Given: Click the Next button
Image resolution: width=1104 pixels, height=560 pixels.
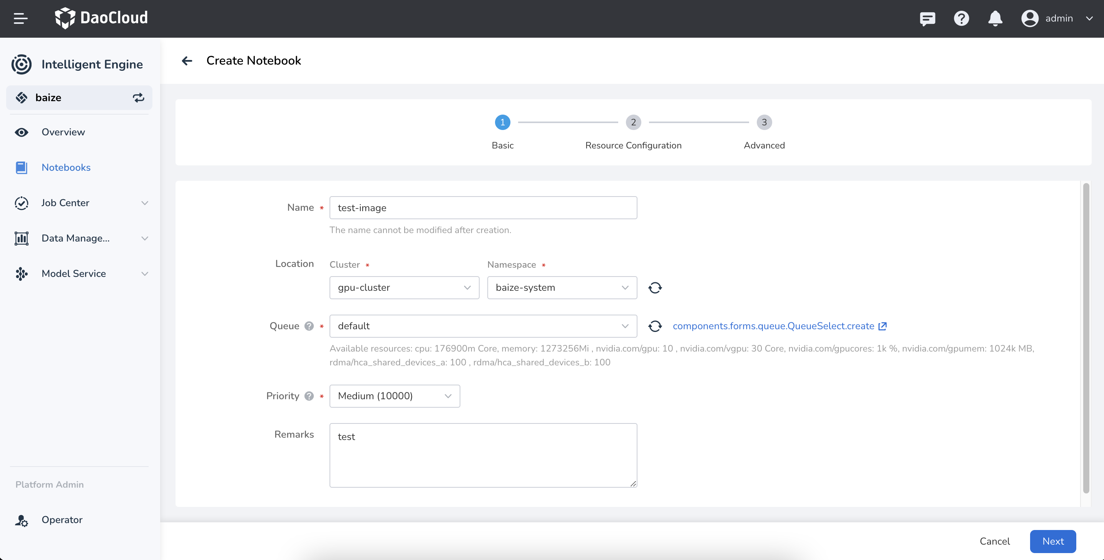Looking at the screenshot, I should (x=1053, y=541).
